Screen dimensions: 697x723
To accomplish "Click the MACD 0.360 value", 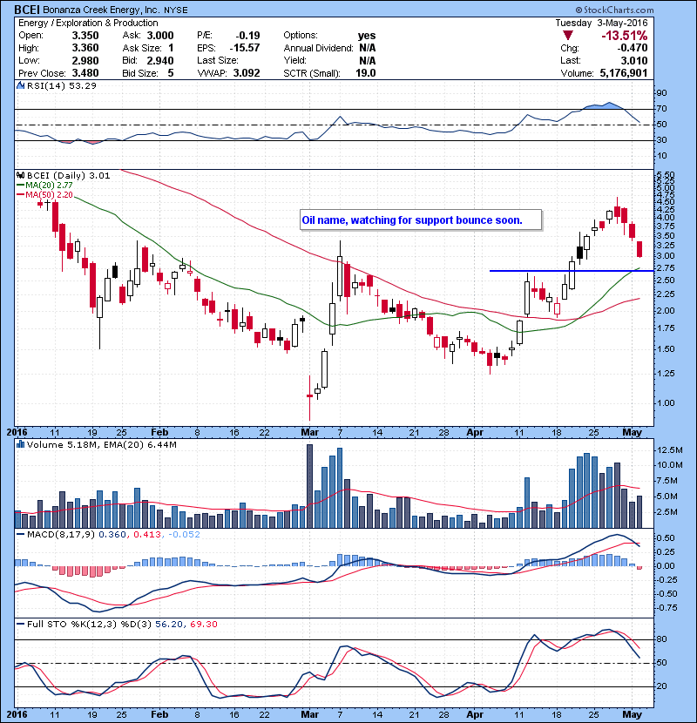I will tap(112, 535).
